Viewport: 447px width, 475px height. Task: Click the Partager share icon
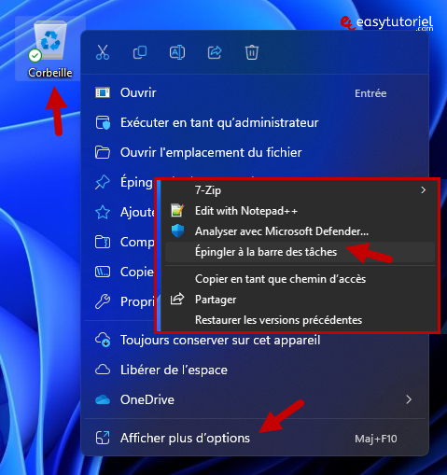(x=177, y=300)
